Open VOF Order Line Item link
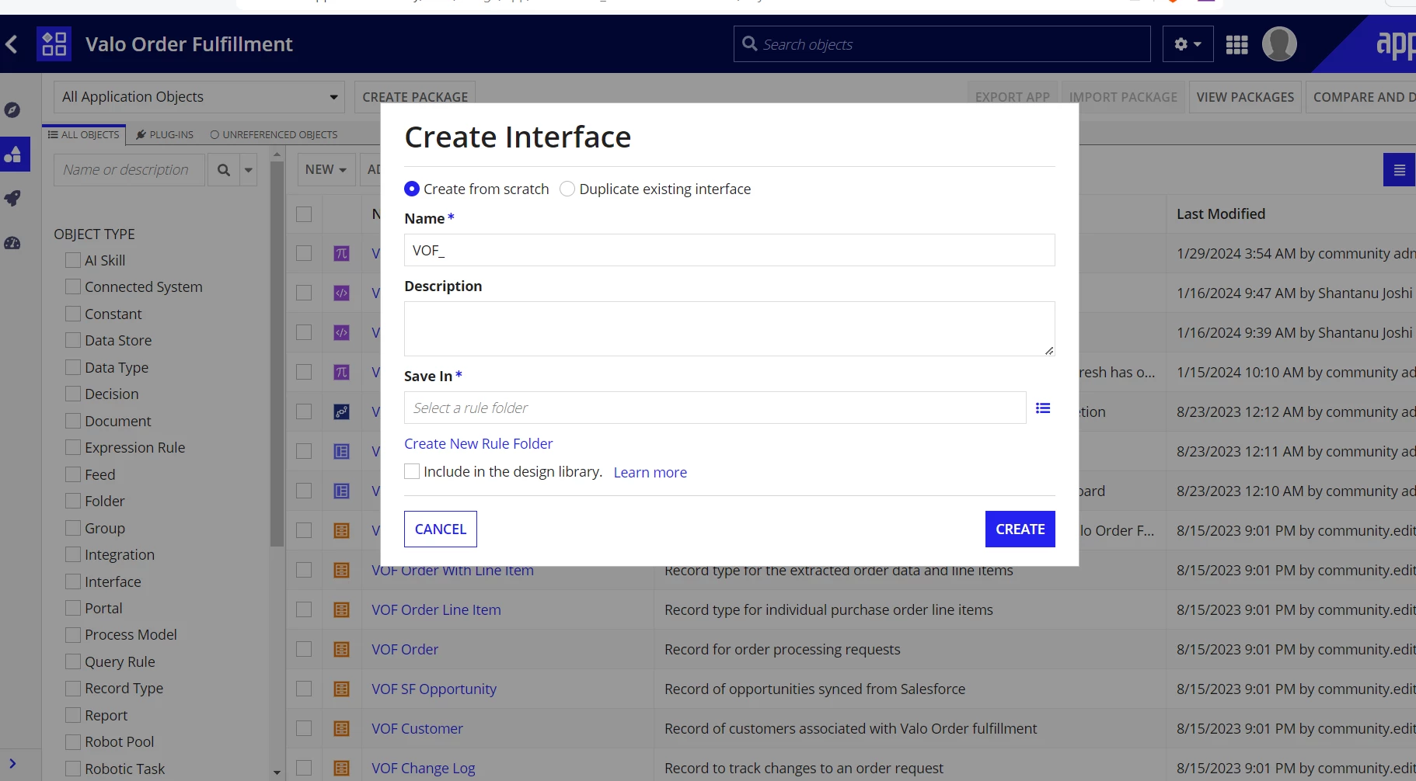This screenshot has height=781, width=1416. (436, 609)
